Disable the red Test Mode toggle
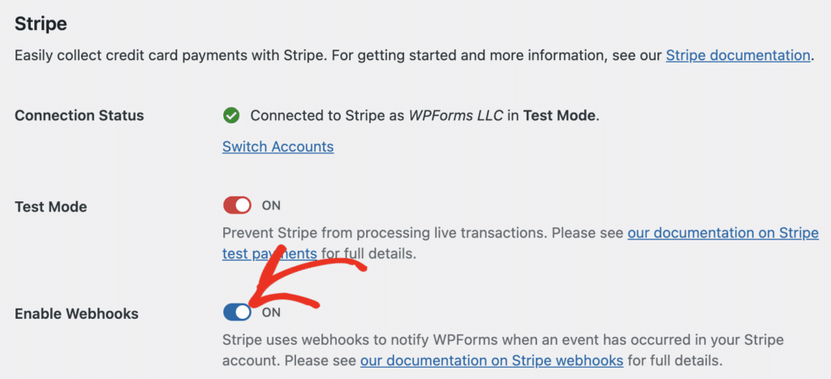The height and width of the screenshot is (379, 831). pyautogui.click(x=237, y=205)
